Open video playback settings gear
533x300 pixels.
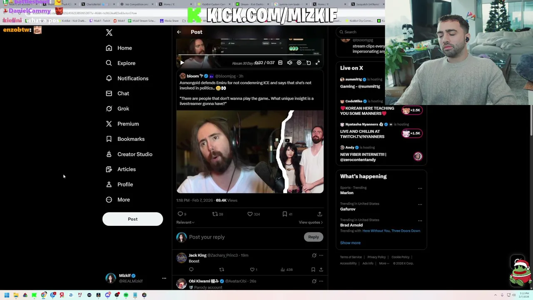(299, 62)
